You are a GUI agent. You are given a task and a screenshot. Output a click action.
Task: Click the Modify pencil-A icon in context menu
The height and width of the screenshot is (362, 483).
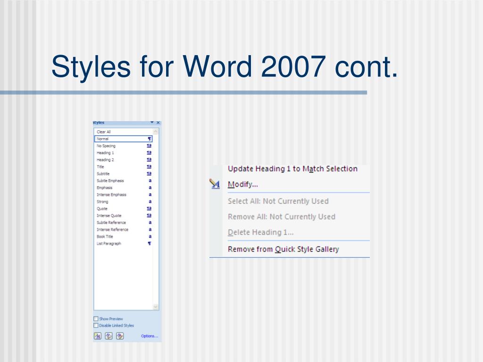coord(215,184)
